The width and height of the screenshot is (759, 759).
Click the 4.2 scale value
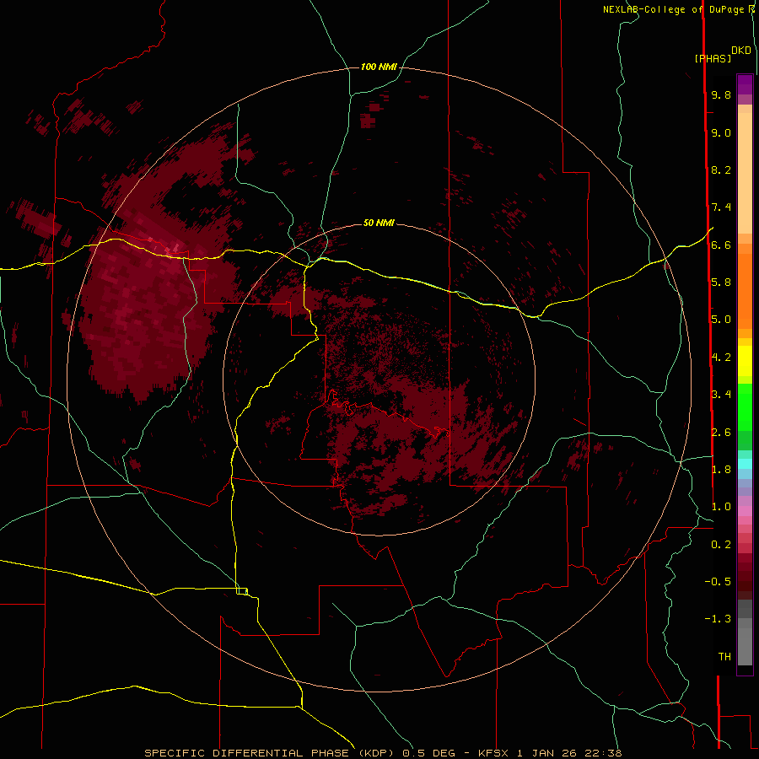click(x=721, y=358)
